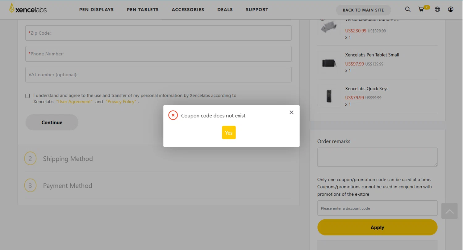Click the Continue button
The image size is (463, 250).
(x=52, y=122)
